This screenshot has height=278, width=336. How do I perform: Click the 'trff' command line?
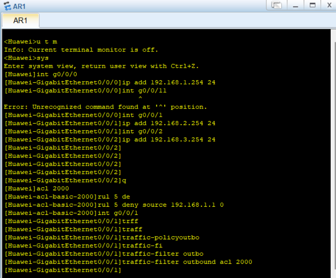[x=71, y=221]
